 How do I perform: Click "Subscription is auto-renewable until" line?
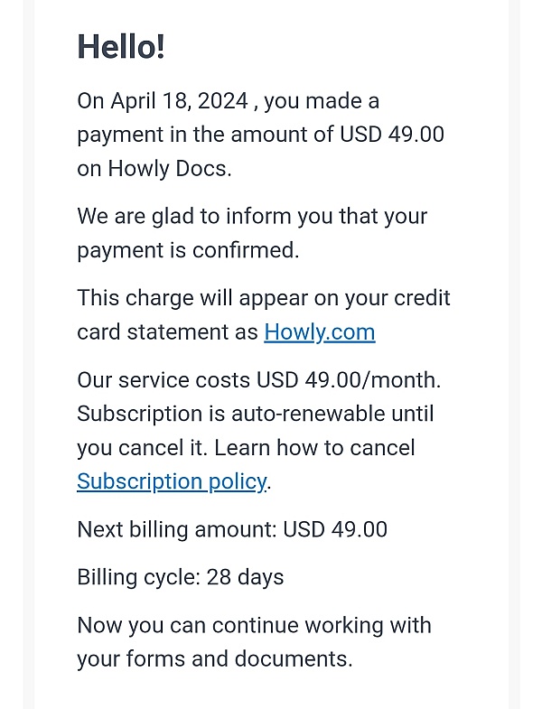click(256, 415)
